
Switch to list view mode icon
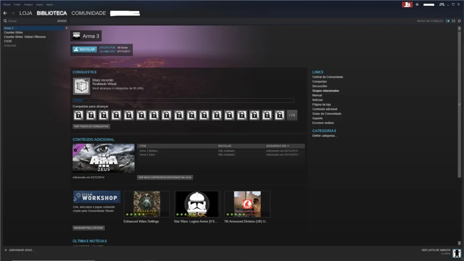coord(453,21)
